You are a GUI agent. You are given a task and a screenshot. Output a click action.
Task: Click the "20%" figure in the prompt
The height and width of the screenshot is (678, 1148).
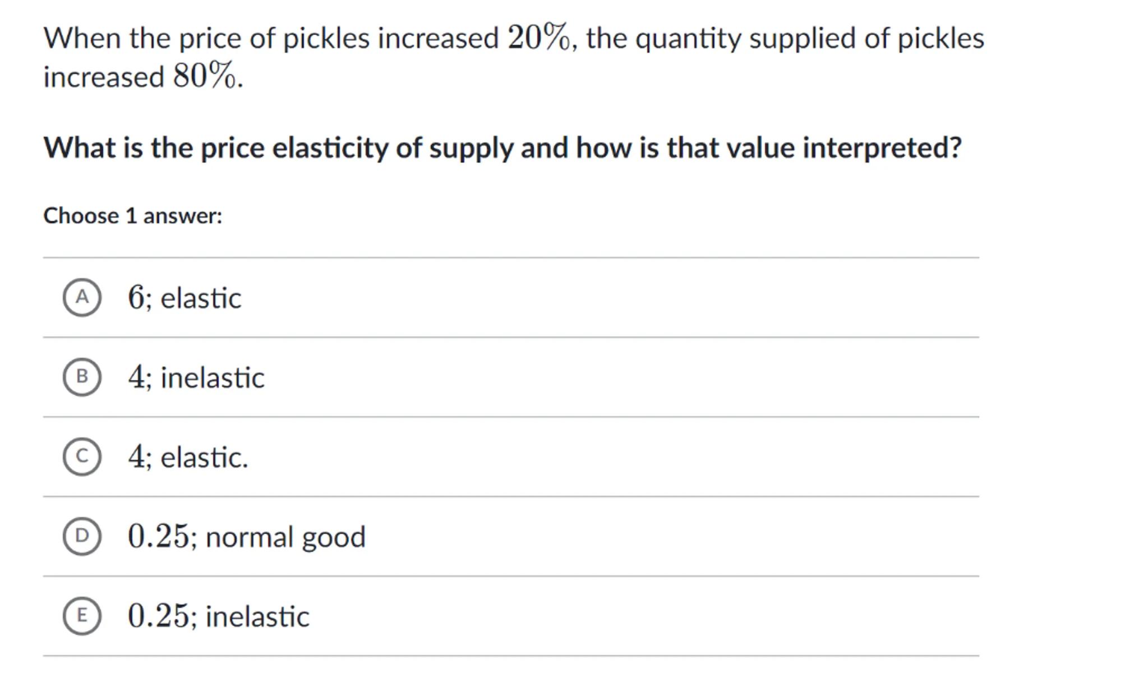point(538,38)
